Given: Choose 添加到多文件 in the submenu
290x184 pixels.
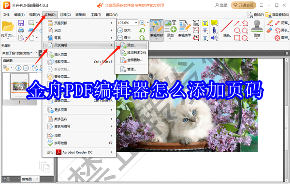Looking at the screenshot, I should tap(131, 53).
